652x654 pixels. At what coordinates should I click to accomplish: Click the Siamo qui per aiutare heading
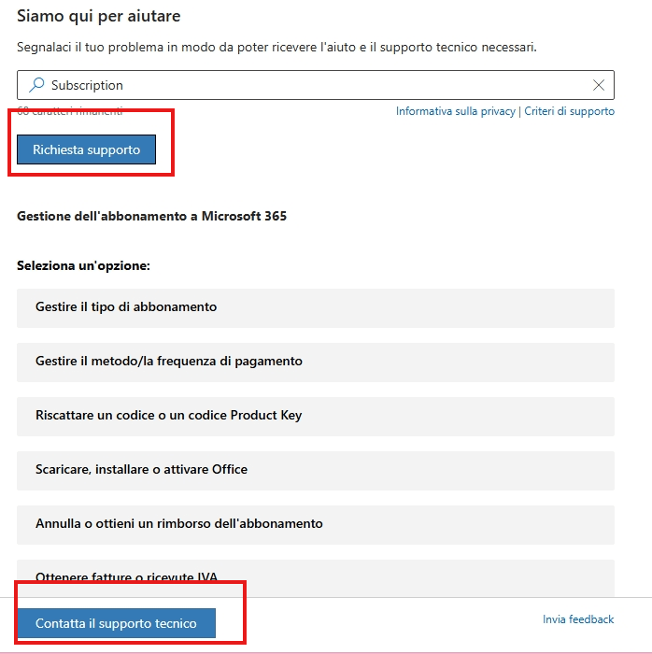tap(99, 16)
